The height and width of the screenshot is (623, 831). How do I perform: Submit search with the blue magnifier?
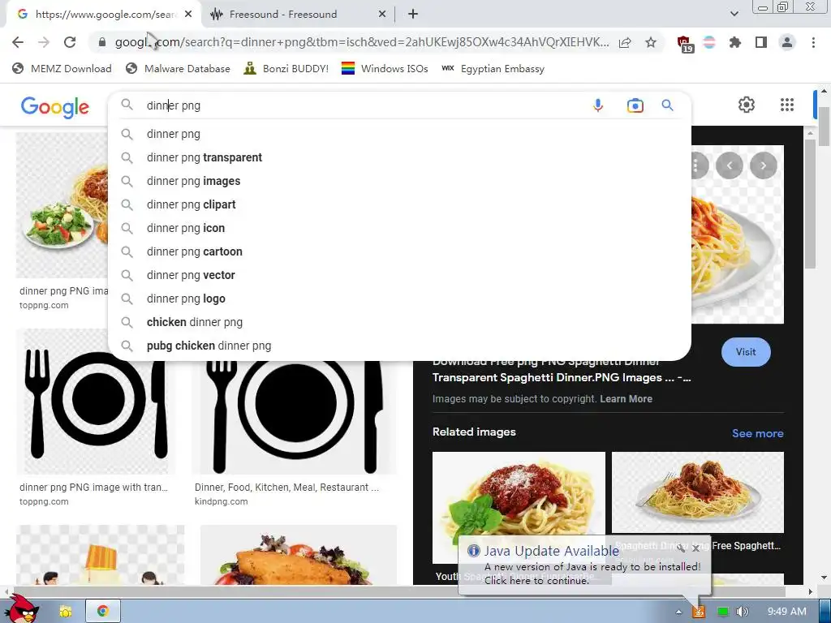667,105
